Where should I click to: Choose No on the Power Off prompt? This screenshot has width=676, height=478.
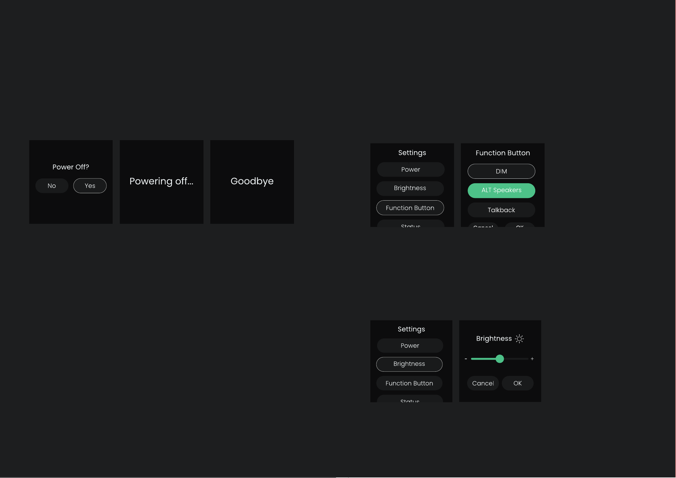52,186
